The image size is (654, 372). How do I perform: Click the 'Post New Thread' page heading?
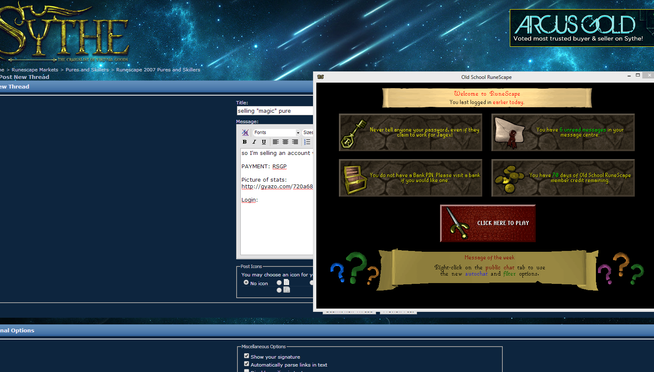click(x=25, y=77)
